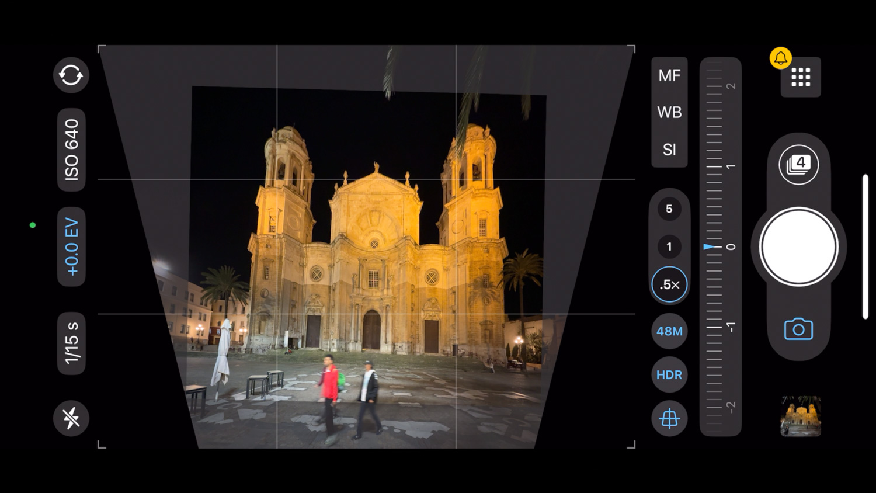This screenshot has height=493, width=876.
Task: Switch to 5x telephoto lens
Action: tap(669, 209)
